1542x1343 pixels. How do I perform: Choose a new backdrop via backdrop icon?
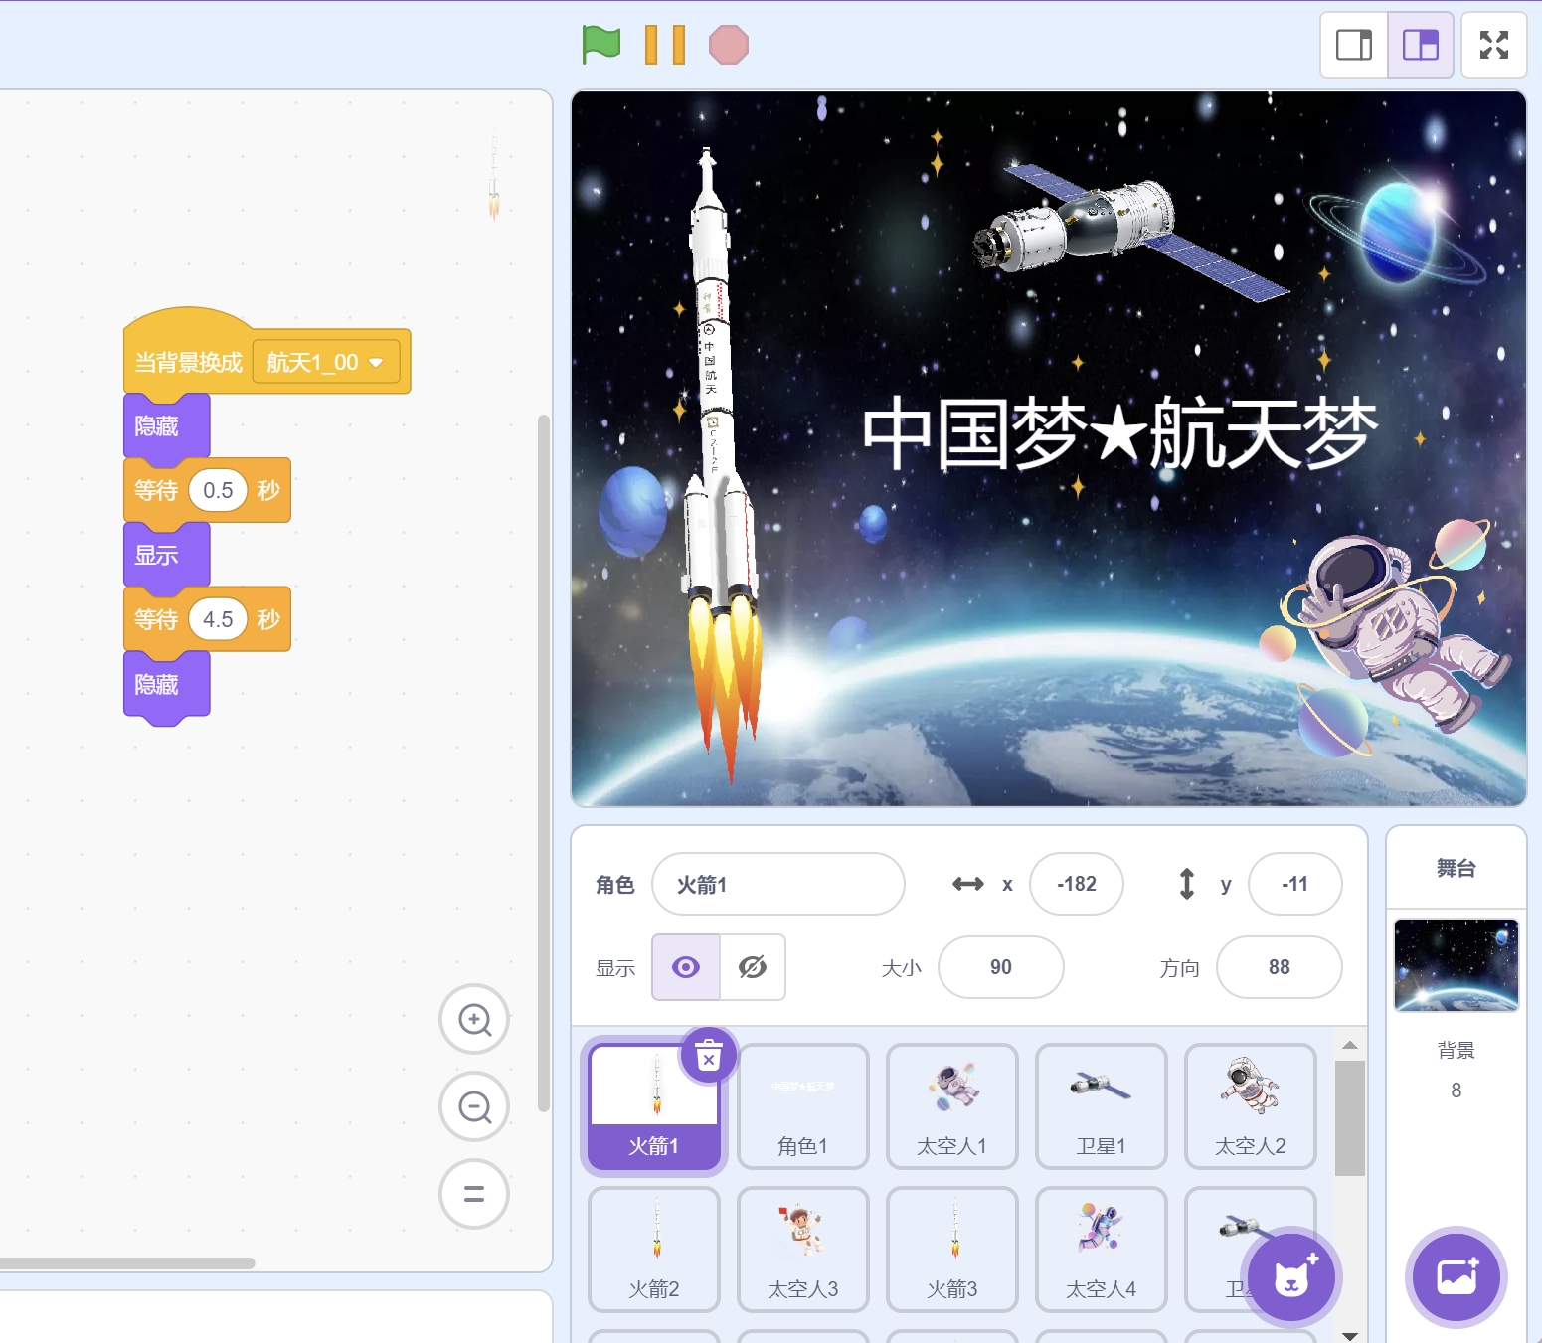1455,1277
